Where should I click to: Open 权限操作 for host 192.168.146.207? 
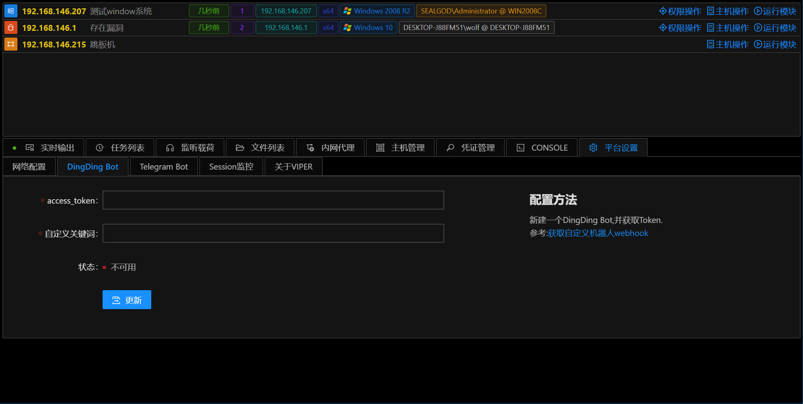(x=680, y=11)
